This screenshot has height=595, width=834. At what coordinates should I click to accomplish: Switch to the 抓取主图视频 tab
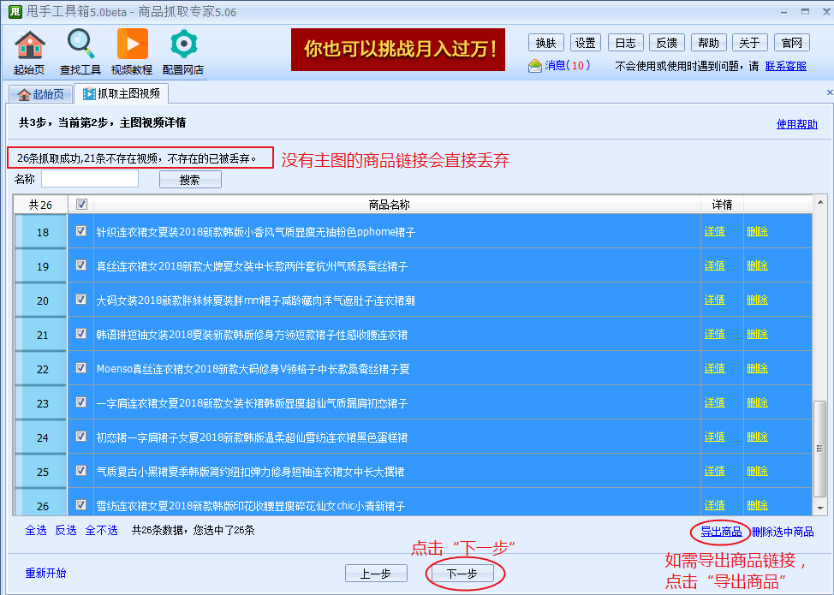click(121, 94)
